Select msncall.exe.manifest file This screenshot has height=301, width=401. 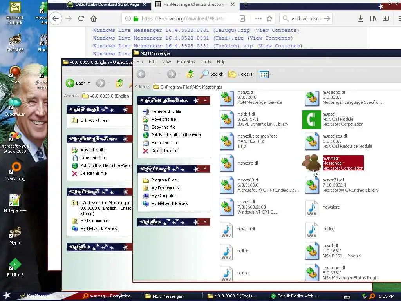pos(248,141)
